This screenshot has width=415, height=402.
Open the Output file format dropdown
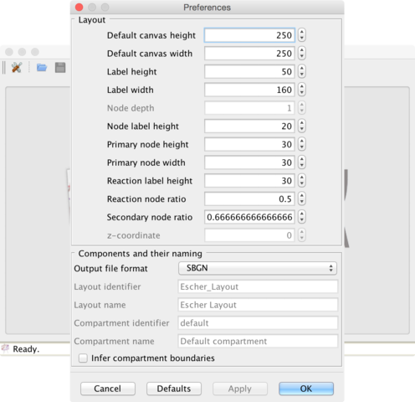click(258, 268)
